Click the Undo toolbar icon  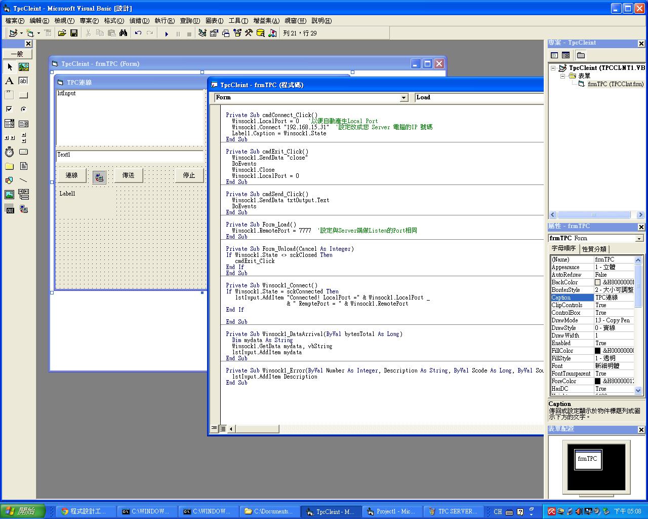tap(138, 33)
